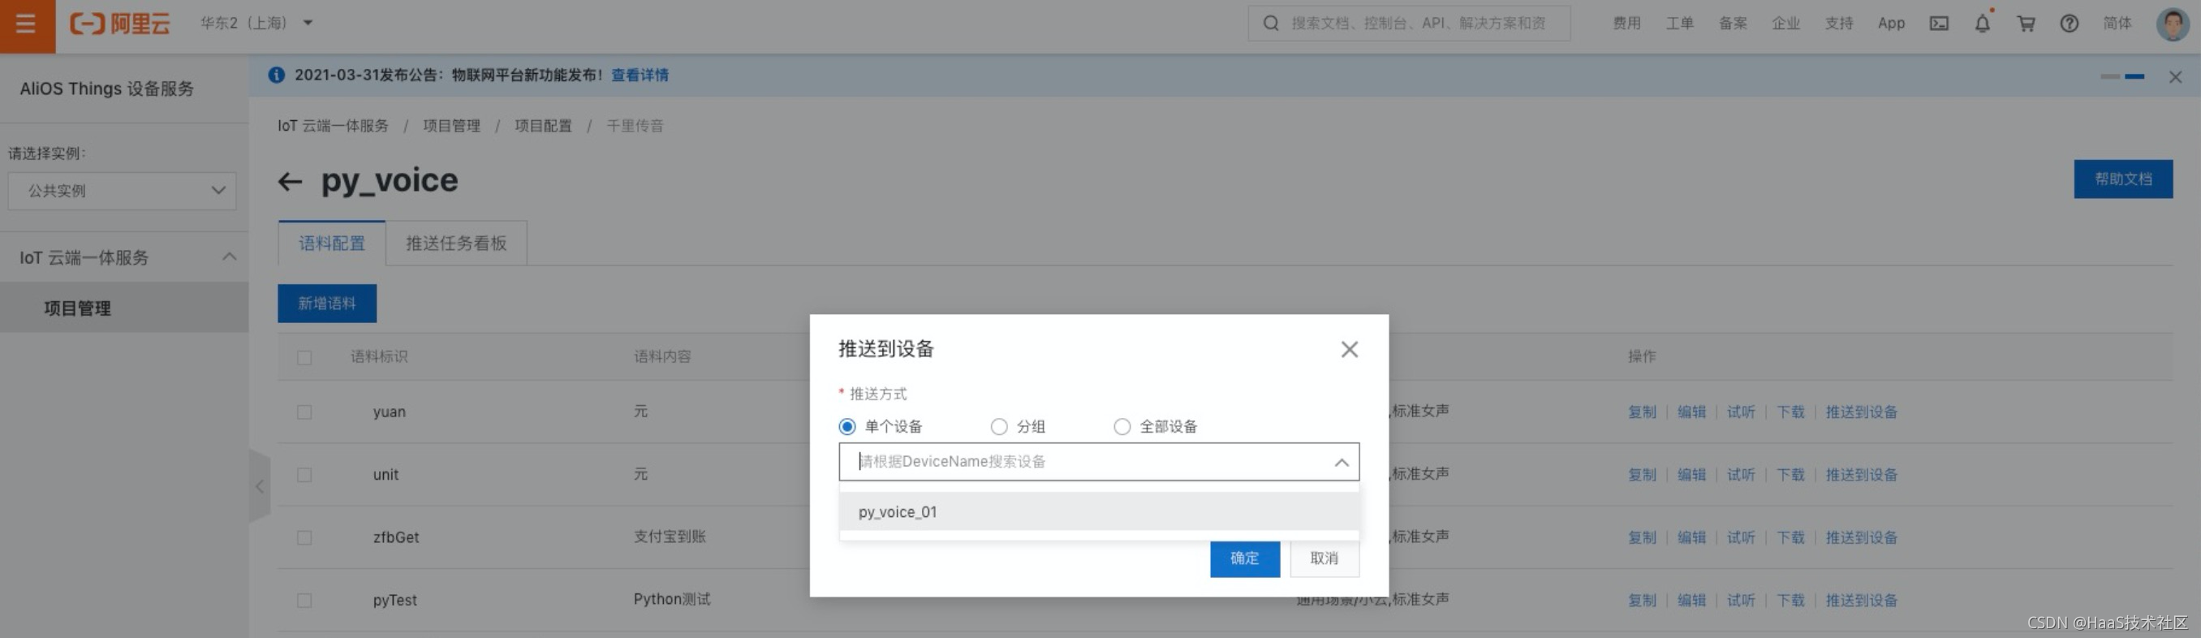Image resolution: width=2201 pixels, height=638 pixels.
Task: Open the 企业 top menu
Action: click(1785, 24)
